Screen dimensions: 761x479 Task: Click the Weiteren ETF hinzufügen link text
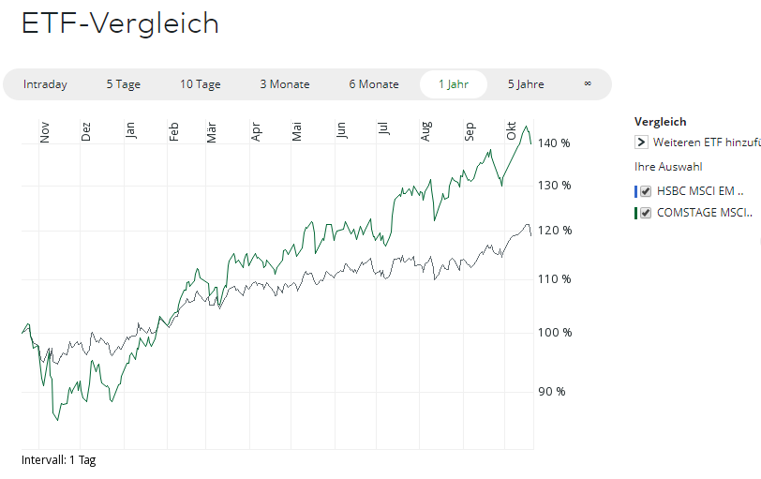pyautogui.click(x=707, y=142)
